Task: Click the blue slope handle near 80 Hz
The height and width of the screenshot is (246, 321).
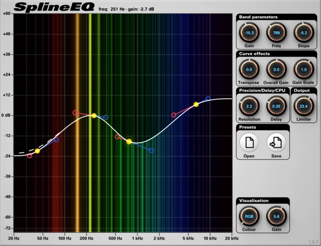Action: point(56,140)
